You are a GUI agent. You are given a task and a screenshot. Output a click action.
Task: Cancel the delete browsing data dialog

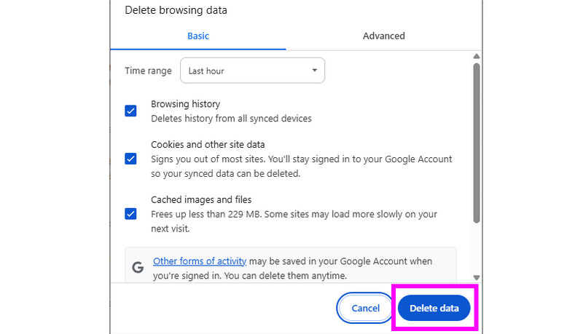[365, 308]
